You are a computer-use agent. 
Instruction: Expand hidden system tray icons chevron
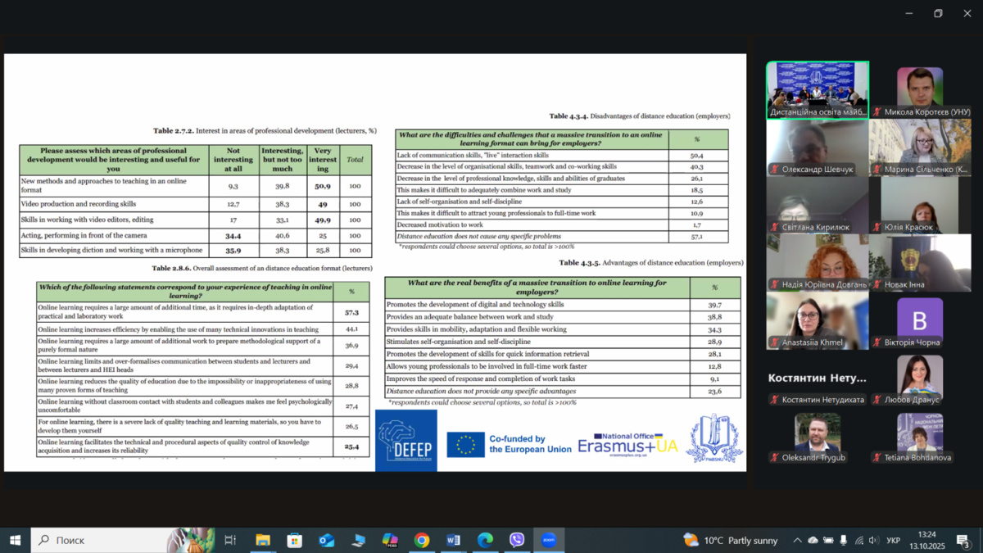click(797, 541)
